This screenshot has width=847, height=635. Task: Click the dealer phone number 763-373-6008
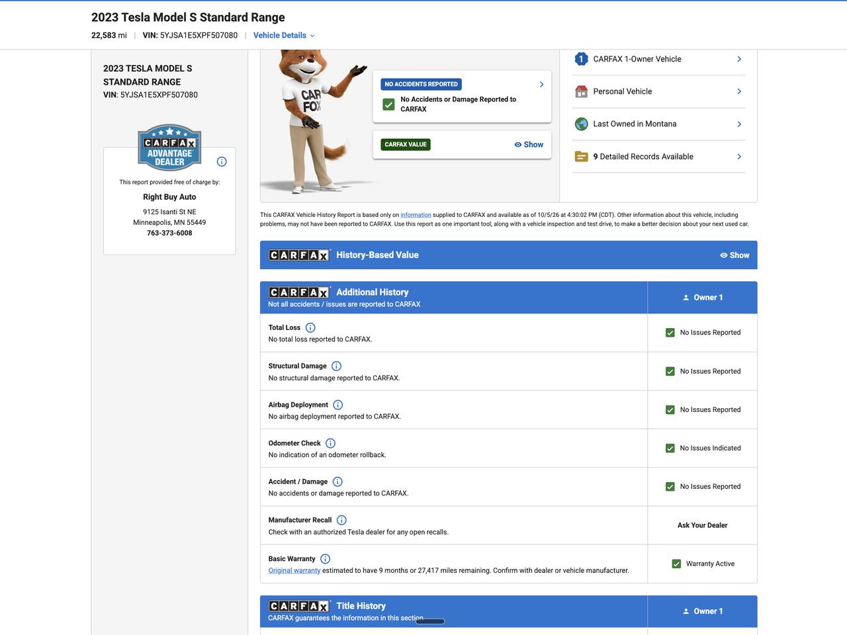tap(169, 233)
